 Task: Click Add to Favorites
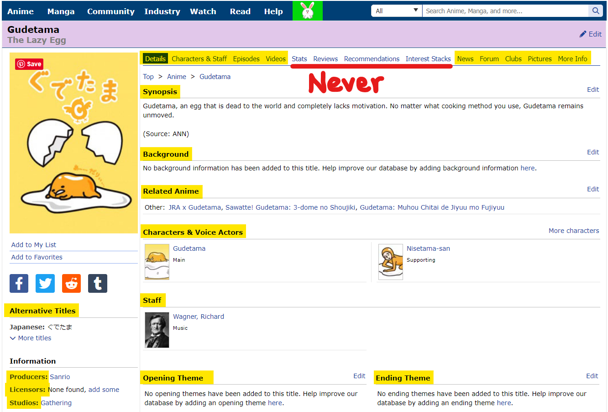click(x=37, y=257)
